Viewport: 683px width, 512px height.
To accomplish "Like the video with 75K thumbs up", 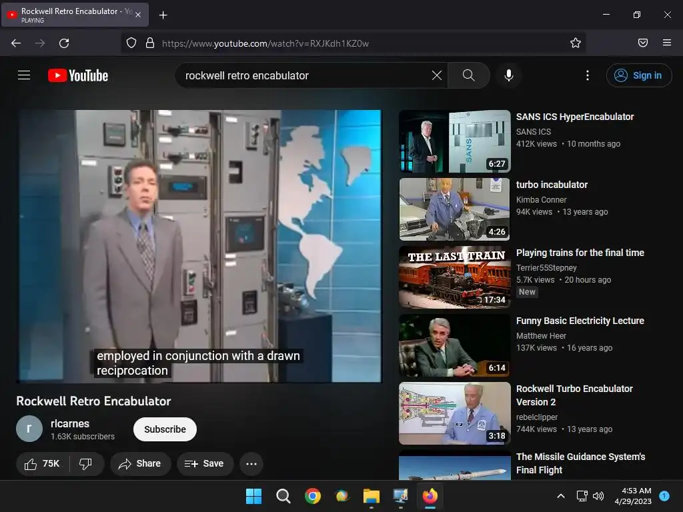I will pos(42,464).
